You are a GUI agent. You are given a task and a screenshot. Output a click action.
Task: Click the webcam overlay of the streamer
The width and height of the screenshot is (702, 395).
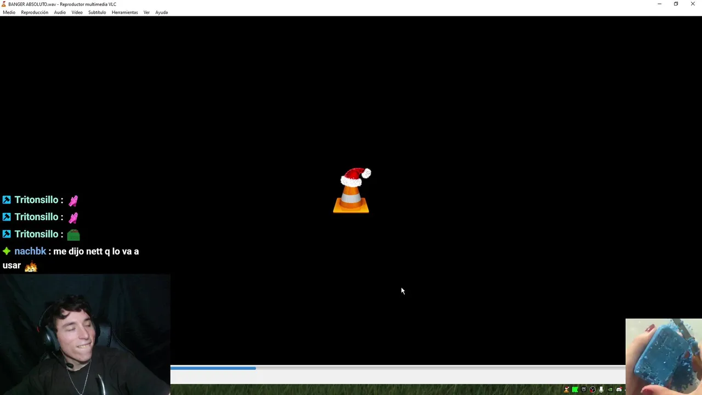click(x=85, y=335)
